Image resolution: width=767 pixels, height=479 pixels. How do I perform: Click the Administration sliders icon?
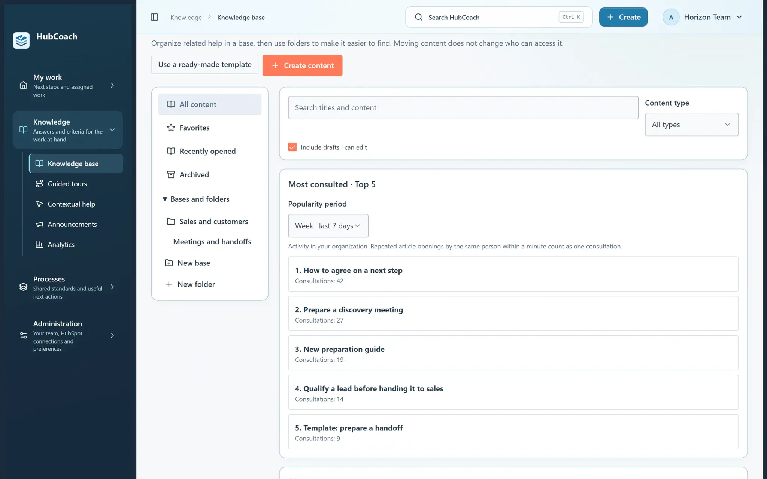[23, 335]
